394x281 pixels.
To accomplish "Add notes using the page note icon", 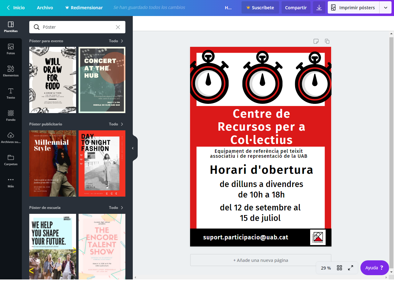I will pyautogui.click(x=316, y=41).
